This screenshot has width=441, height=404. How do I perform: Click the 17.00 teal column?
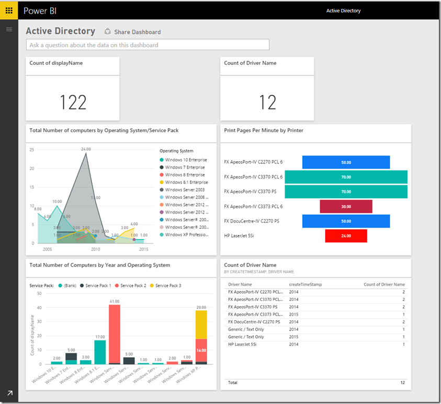pos(100,352)
